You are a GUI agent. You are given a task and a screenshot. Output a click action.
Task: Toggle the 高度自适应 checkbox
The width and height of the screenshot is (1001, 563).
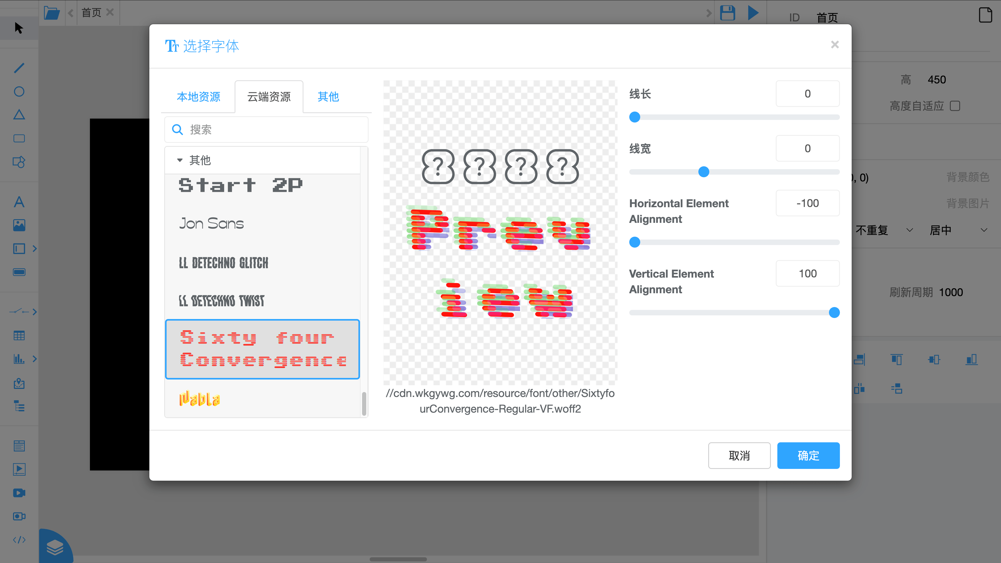[x=955, y=106]
